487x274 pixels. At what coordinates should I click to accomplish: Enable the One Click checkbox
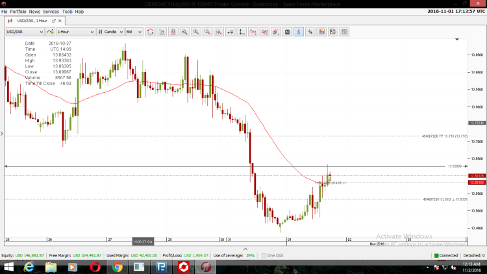[x=264, y=255]
